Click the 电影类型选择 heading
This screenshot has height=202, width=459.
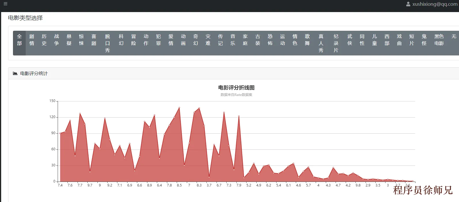coord(25,18)
